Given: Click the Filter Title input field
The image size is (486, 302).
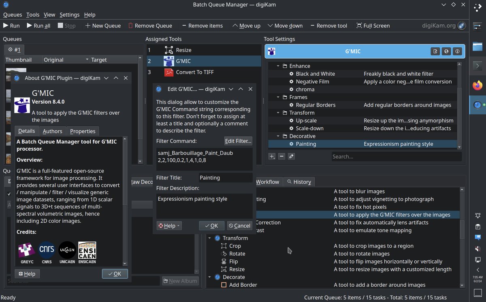Looking at the screenshot, I should (x=226, y=178).
